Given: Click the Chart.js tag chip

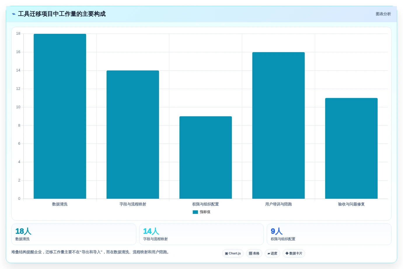Looking at the screenshot, I should coord(233,253).
